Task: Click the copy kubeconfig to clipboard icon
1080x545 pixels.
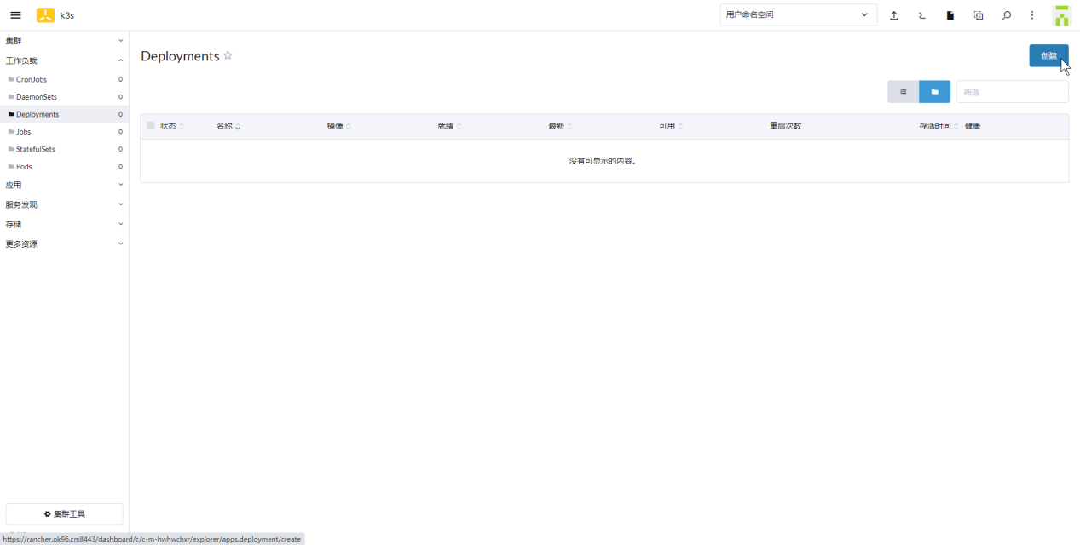Action: pos(979,15)
